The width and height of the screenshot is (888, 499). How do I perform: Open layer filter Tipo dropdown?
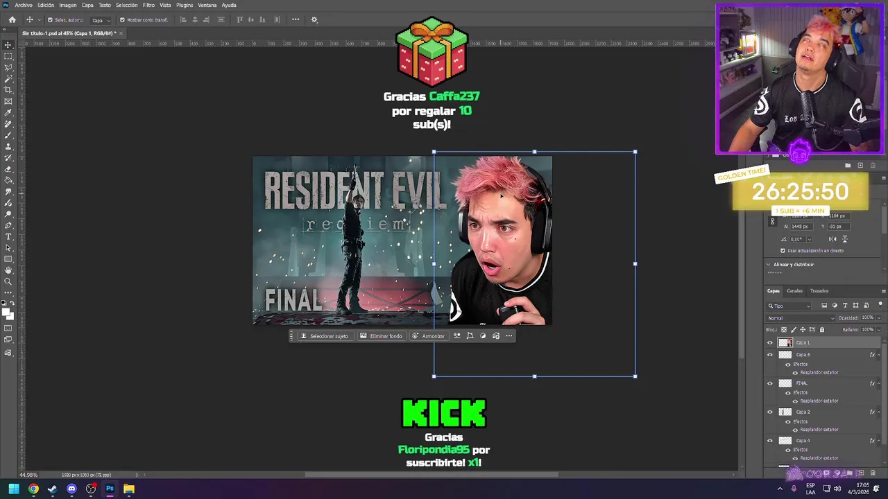tap(789, 306)
